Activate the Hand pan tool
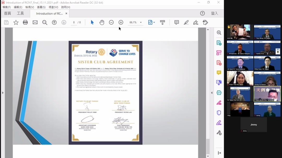This screenshot has height=158, width=282. point(102,22)
